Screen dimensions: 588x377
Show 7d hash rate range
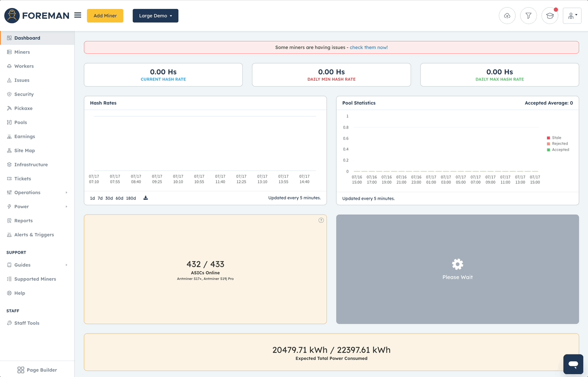(x=100, y=198)
